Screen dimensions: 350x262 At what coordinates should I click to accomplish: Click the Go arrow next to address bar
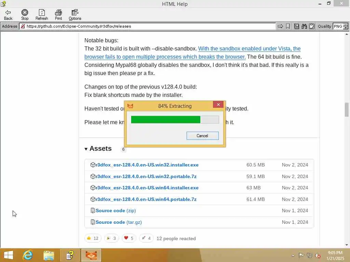[280, 26]
